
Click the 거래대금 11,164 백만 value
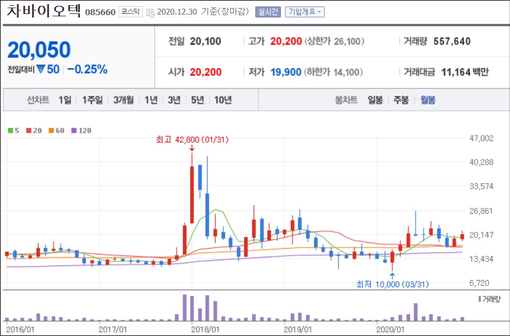click(x=465, y=72)
